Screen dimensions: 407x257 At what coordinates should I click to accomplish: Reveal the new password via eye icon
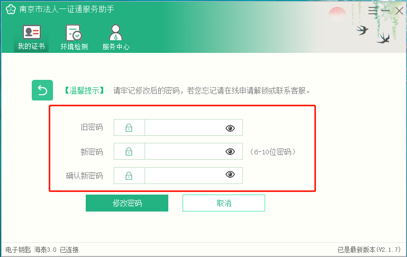pos(230,151)
